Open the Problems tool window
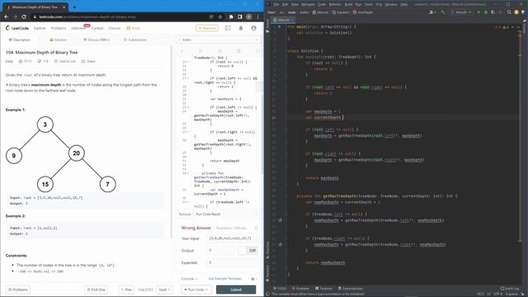 300,288
